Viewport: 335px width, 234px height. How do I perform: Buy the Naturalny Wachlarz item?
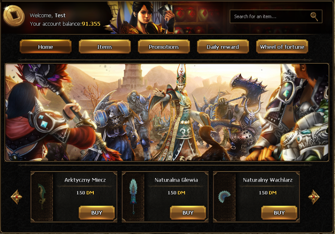click(279, 213)
